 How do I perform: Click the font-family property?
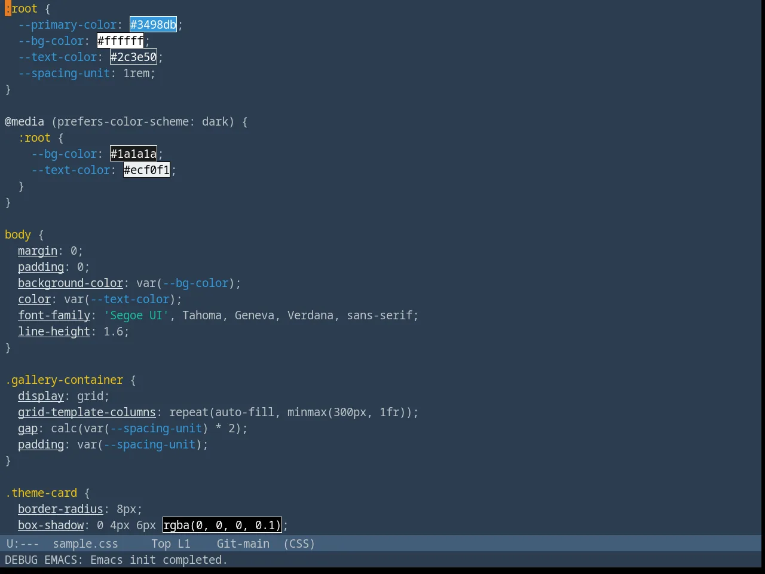click(54, 315)
